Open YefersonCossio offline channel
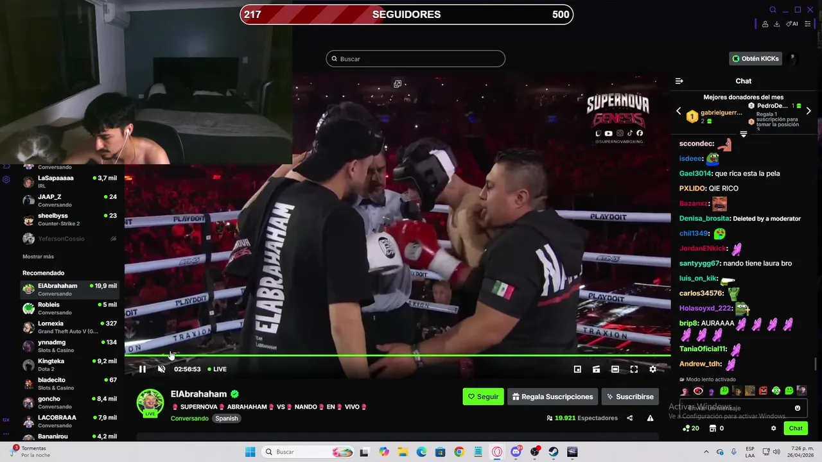 point(69,239)
